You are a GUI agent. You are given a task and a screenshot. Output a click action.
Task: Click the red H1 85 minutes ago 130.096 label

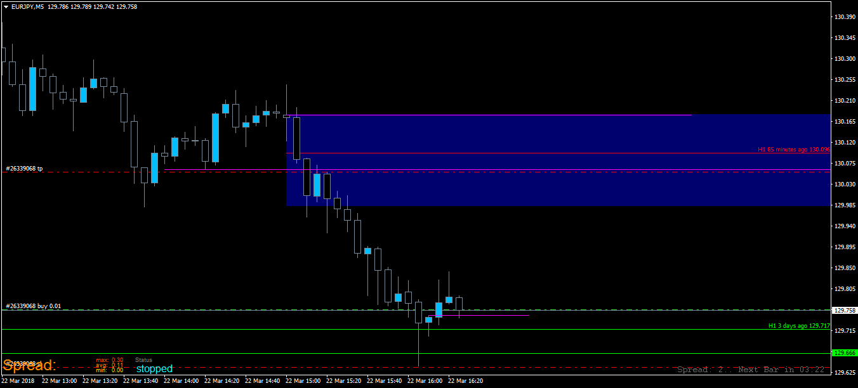pyautogui.click(x=794, y=150)
